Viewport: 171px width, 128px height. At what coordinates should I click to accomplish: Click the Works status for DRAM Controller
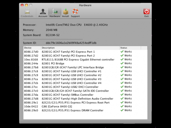[128, 110]
